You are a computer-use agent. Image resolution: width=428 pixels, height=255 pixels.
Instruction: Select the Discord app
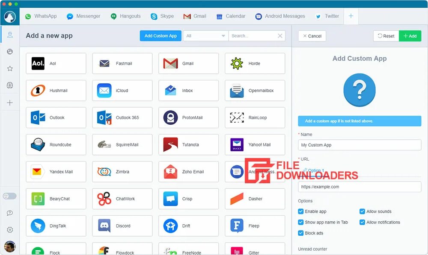coord(122,226)
